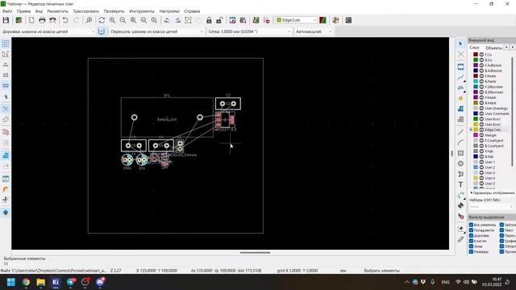Toggle the 'Размеры' filter checkbox
The height and width of the screenshot is (290, 516).
point(471,252)
